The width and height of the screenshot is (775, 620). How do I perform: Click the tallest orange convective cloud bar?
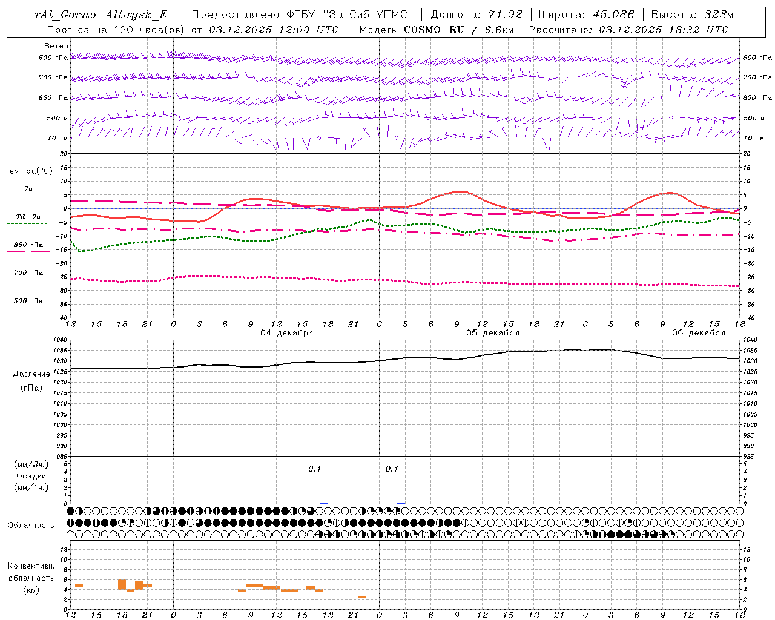(122, 584)
